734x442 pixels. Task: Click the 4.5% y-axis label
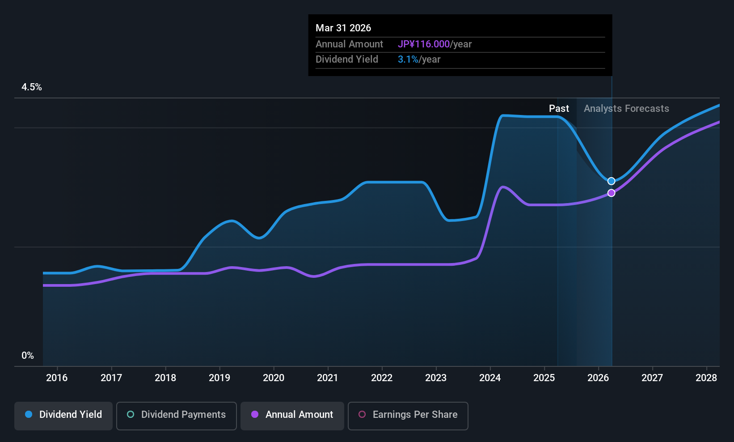click(x=32, y=87)
